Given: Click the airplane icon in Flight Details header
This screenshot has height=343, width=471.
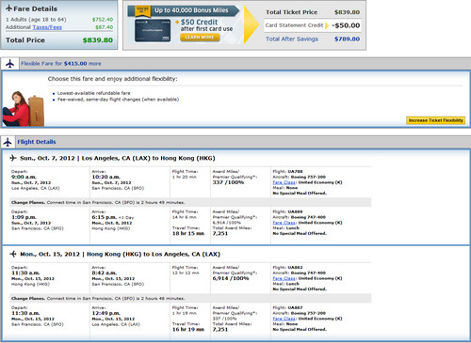Looking at the screenshot, I should pyautogui.click(x=8, y=142).
